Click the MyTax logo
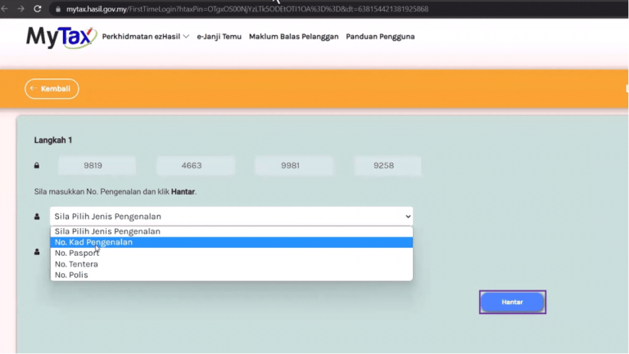The height and width of the screenshot is (354, 629). (x=61, y=37)
